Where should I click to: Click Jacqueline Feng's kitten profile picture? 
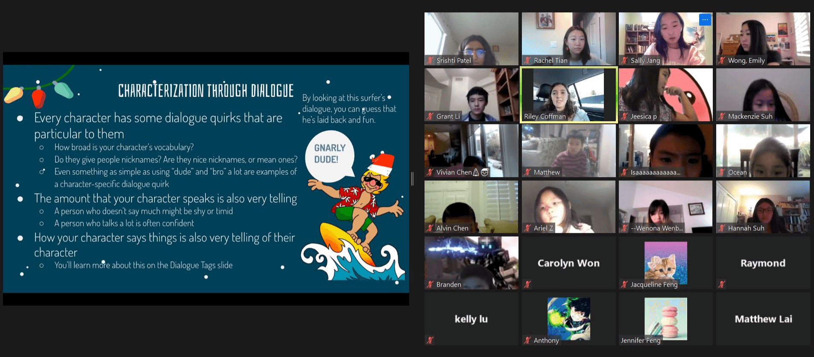(x=665, y=261)
